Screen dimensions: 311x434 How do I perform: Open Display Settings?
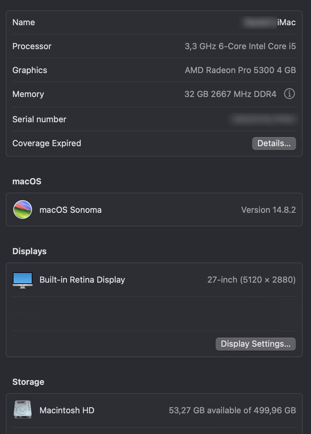[x=255, y=344]
